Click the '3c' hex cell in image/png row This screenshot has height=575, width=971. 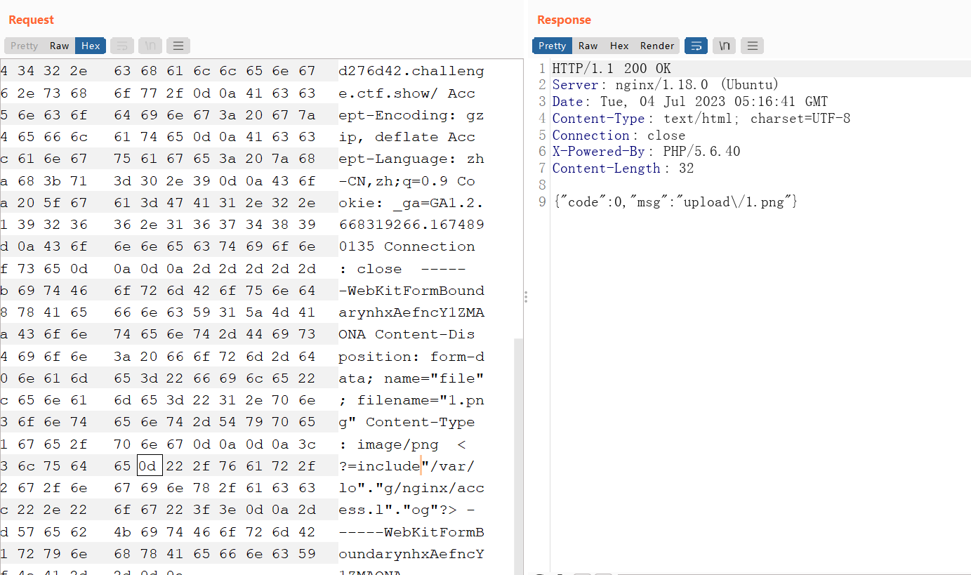(306, 444)
